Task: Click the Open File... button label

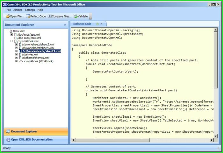Action: tap(17, 16)
